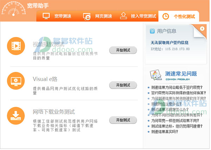Open FAQ 测速结果为何会略低于签约带宽?
Screen dimensions: 211x150
tap(177, 87)
